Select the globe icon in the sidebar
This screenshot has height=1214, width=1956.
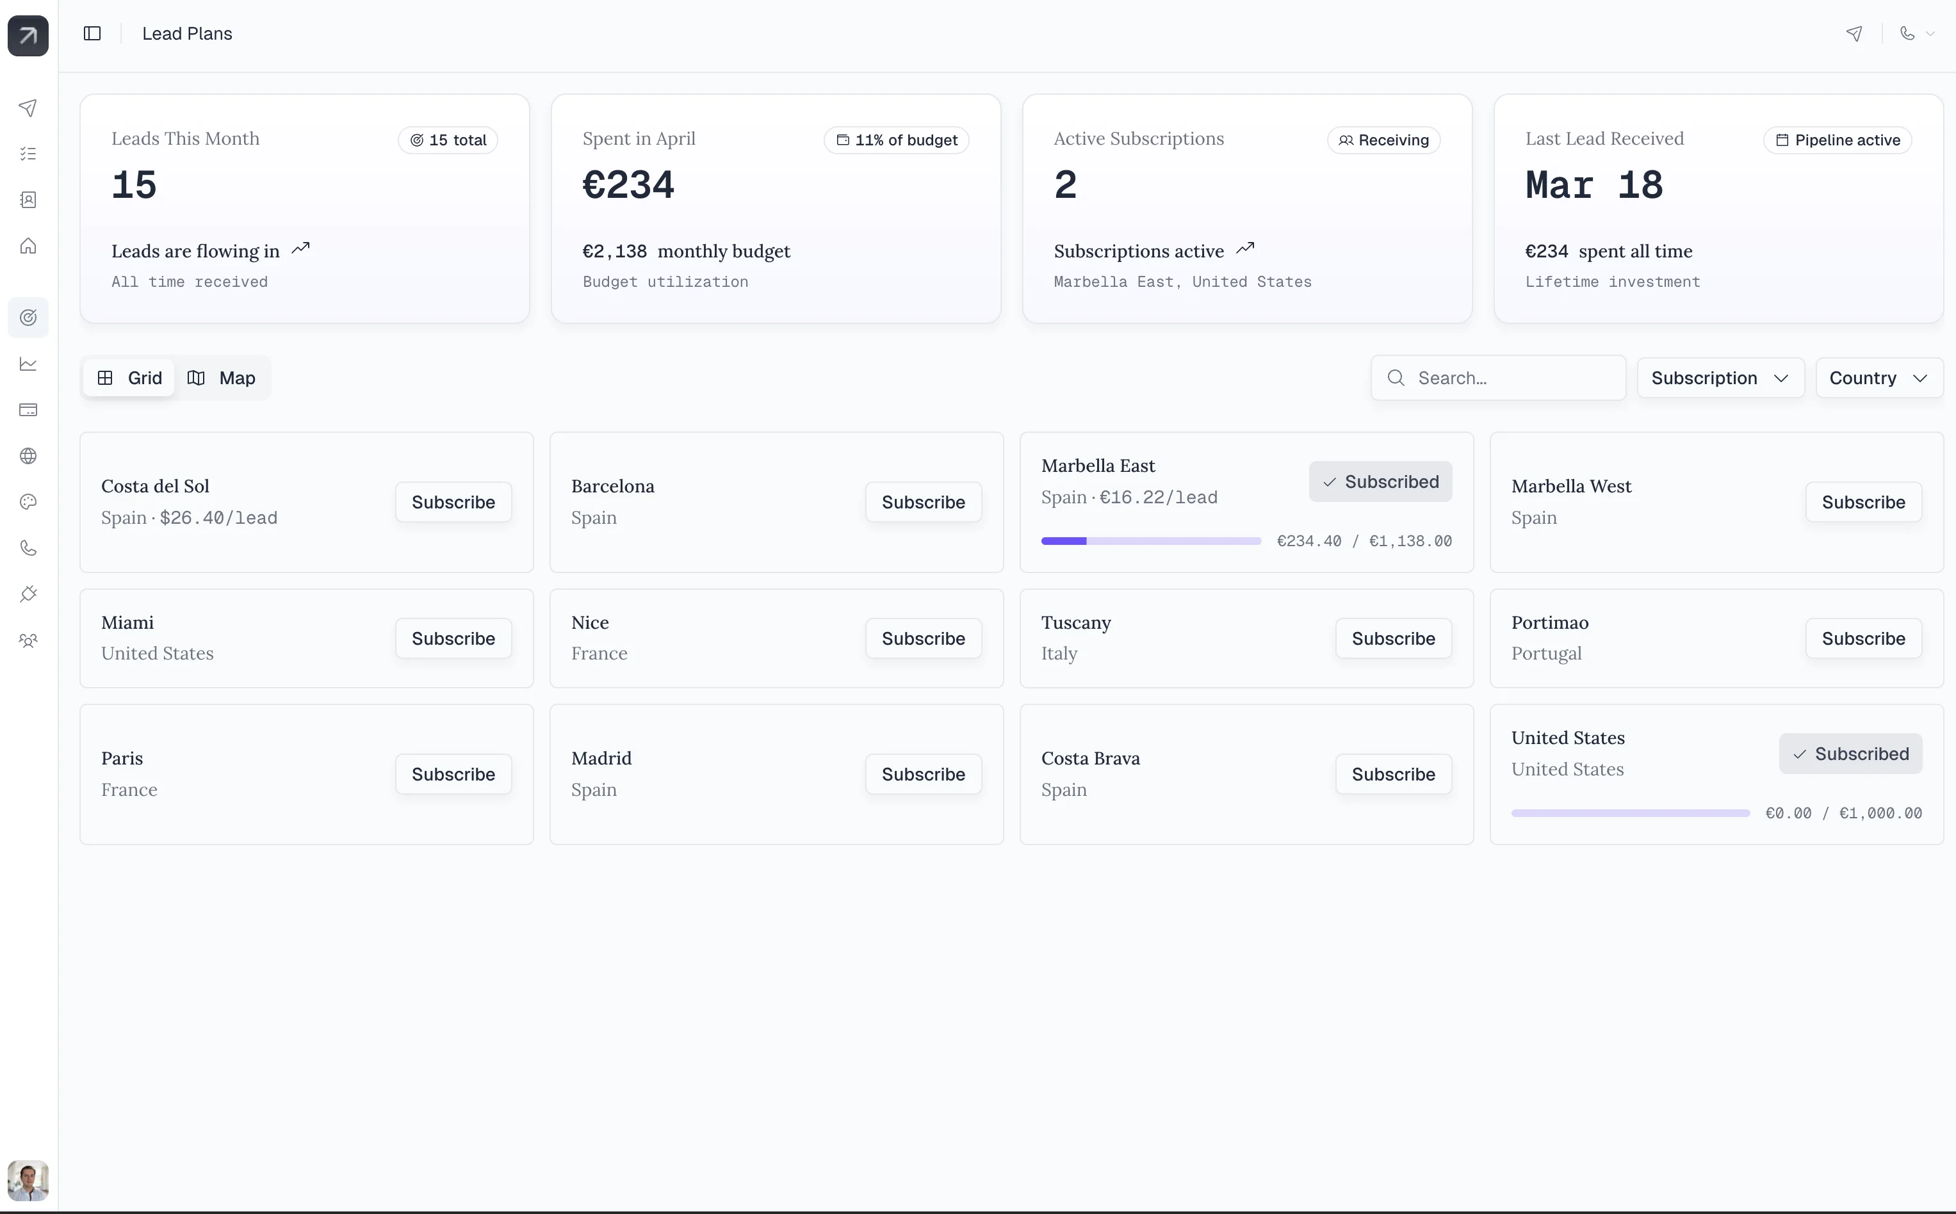(28, 455)
